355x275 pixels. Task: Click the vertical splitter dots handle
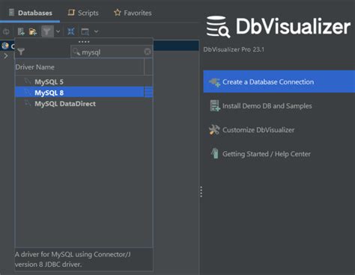201,191
